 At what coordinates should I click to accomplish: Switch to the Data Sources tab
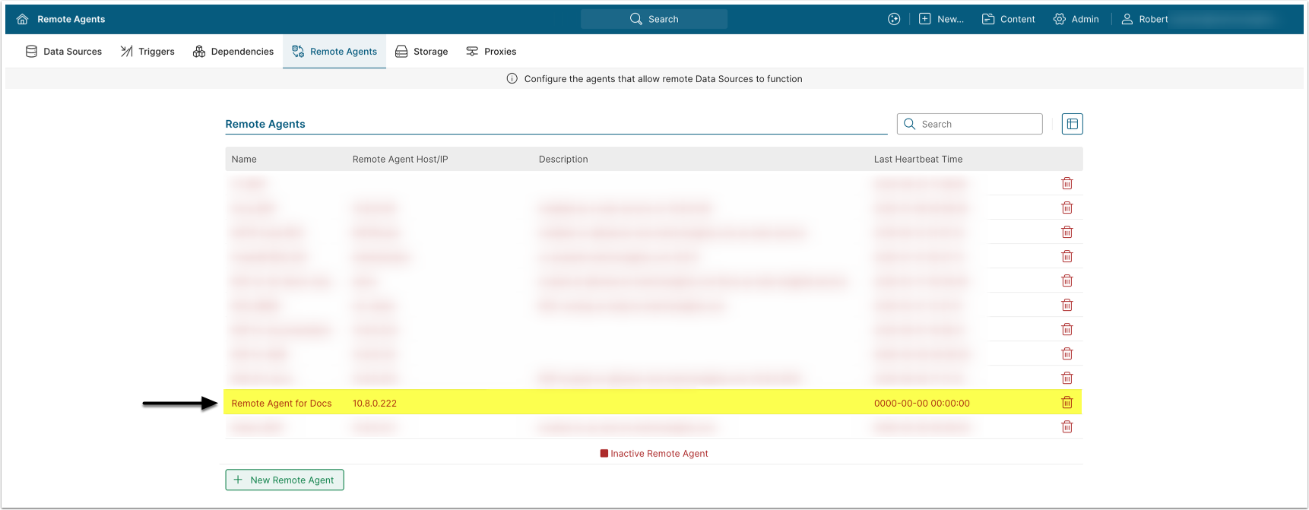point(64,52)
